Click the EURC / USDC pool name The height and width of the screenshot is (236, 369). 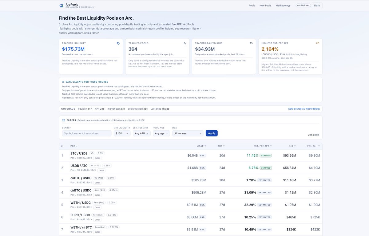(x=80, y=215)
